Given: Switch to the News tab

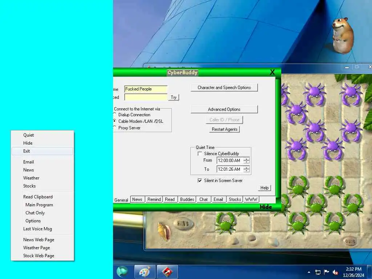Looking at the screenshot, I should (137, 199).
